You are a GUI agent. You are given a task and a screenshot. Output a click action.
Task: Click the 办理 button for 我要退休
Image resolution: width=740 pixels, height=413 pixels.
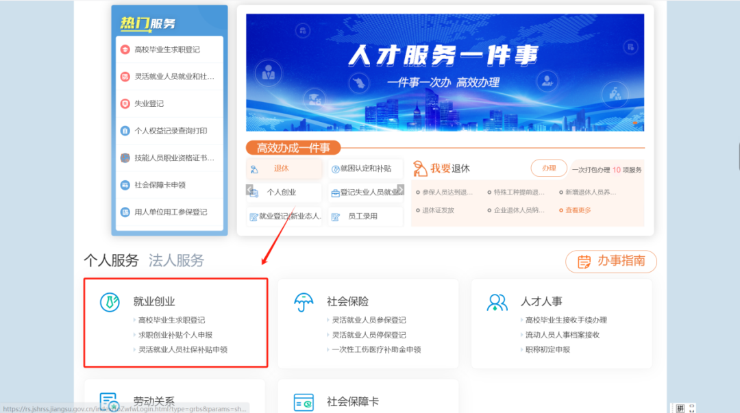tap(548, 168)
